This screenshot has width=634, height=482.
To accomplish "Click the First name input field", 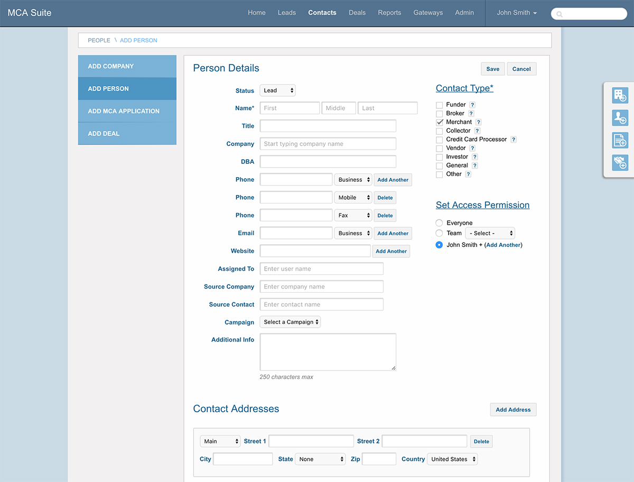I will pyautogui.click(x=290, y=108).
